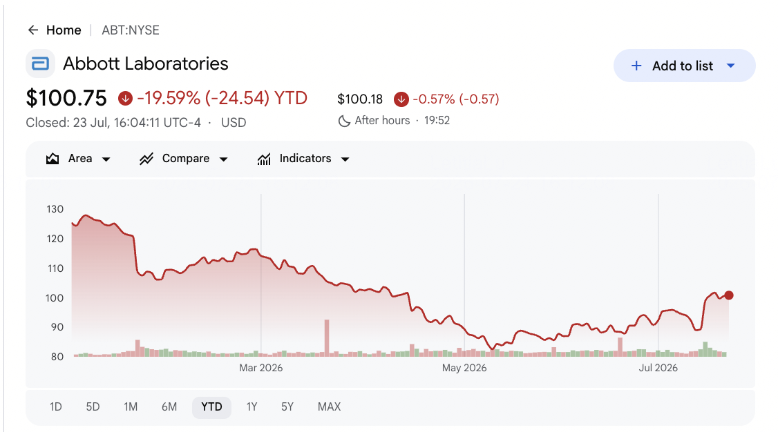Click the Indicators chart icon
Image resolution: width=778 pixels, height=432 pixels.
pyautogui.click(x=264, y=159)
